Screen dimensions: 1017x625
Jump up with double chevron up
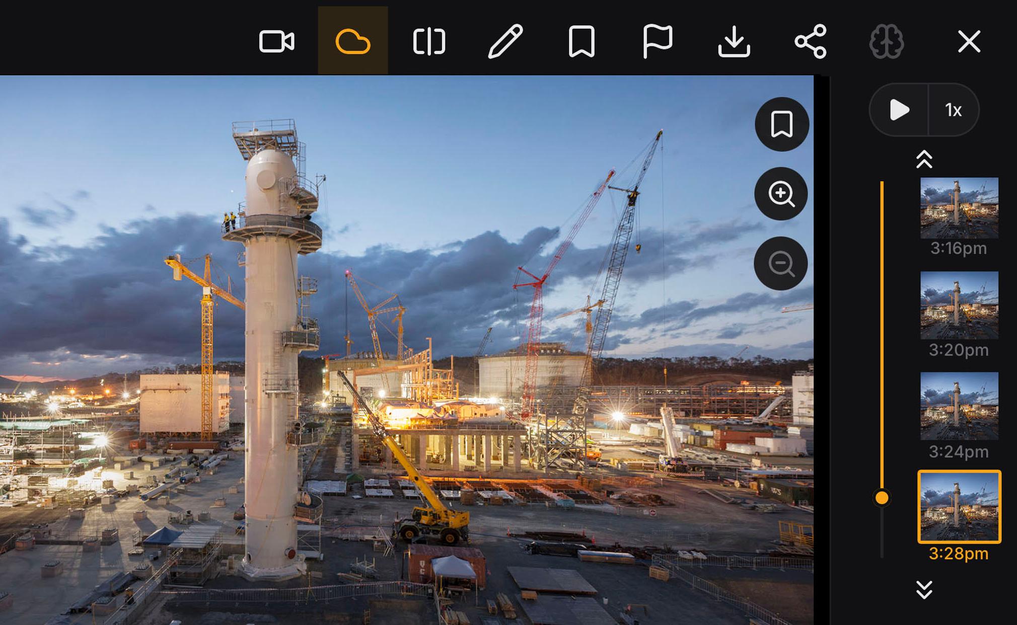[924, 160]
